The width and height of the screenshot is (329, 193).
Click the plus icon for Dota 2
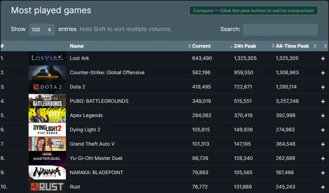pyautogui.click(x=323, y=87)
